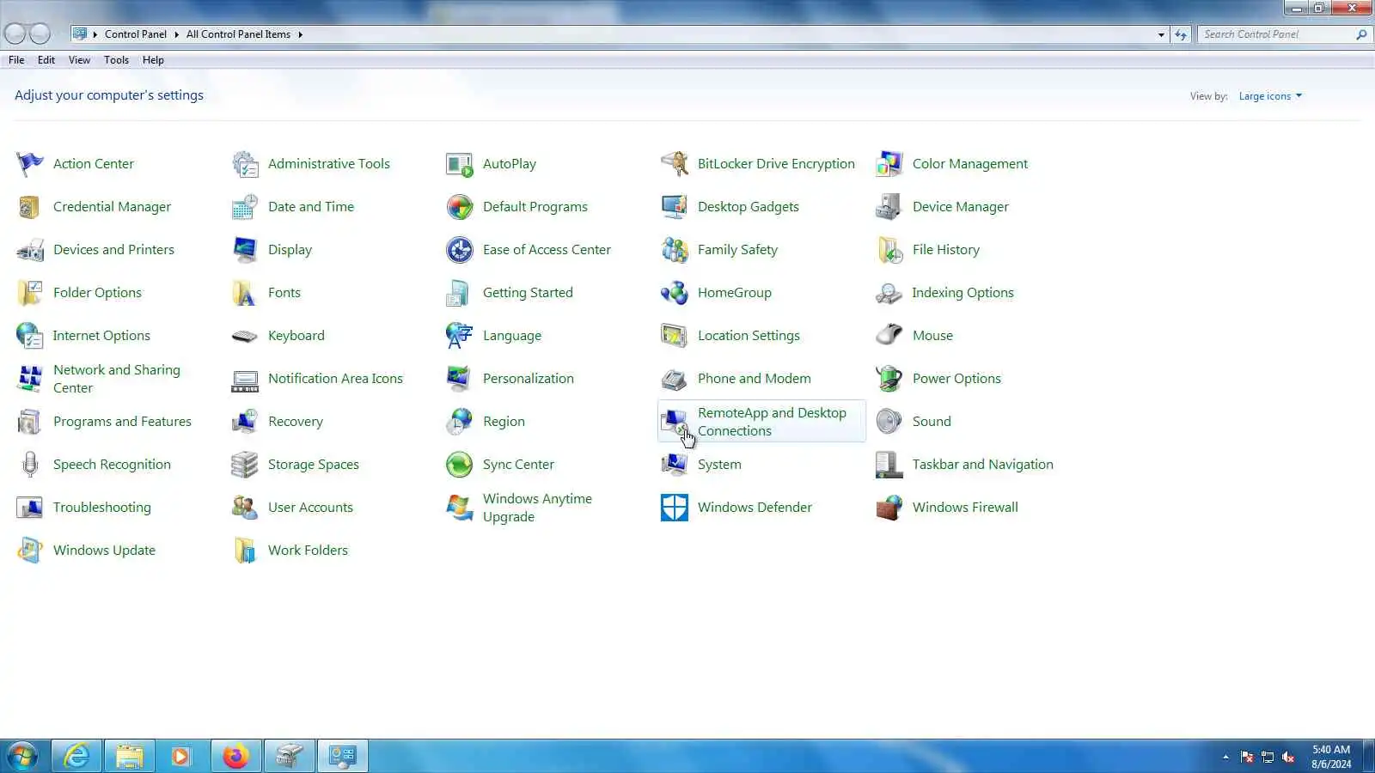Click the Sound speaker icon
Viewport: 1375px width, 773px height.
click(889, 421)
